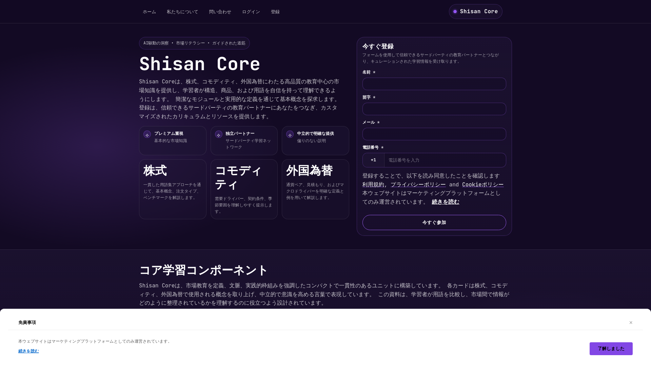Screen dimensions: 651x366
Task: Click the sparkle icon beside 独立パートナー
Action: pyautogui.click(x=219, y=135)
